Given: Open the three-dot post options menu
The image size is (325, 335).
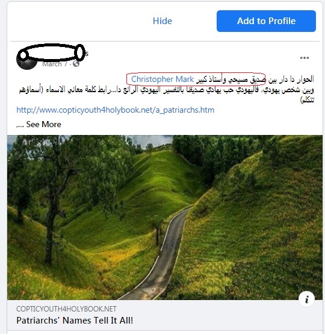Looking at the screenshot, I should 305,58.
